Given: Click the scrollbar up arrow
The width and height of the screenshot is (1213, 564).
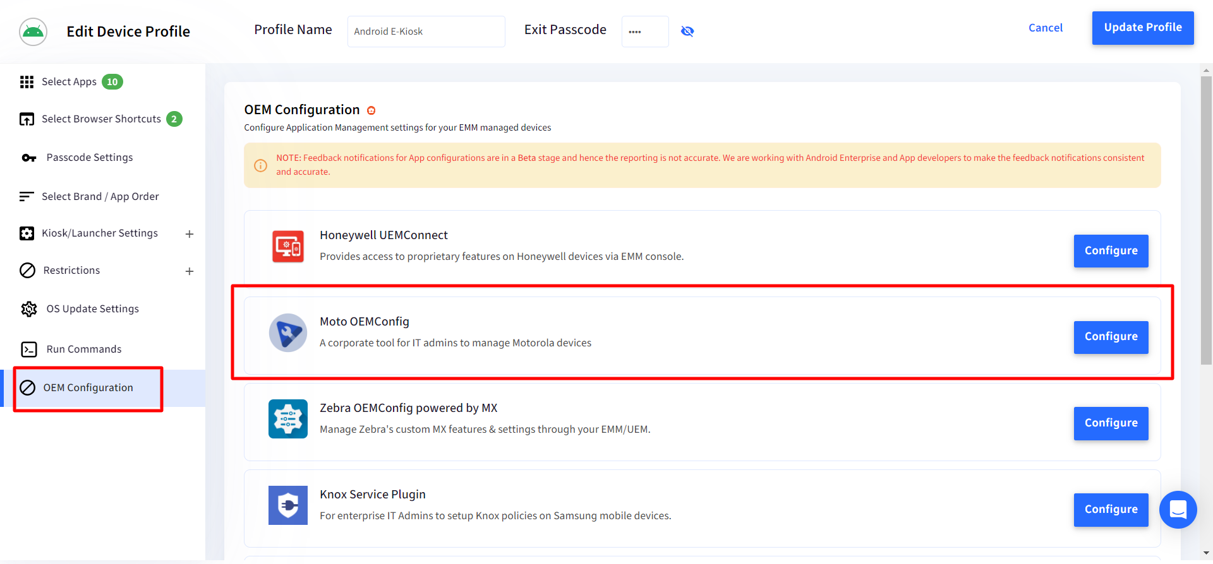Looking at the screenshot, I should click(x=1206, y=70).
